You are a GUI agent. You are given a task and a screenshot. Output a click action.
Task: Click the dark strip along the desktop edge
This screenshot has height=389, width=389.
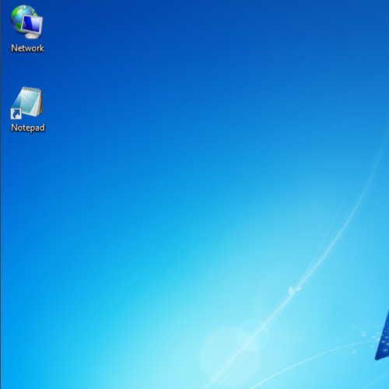[1, 194]
